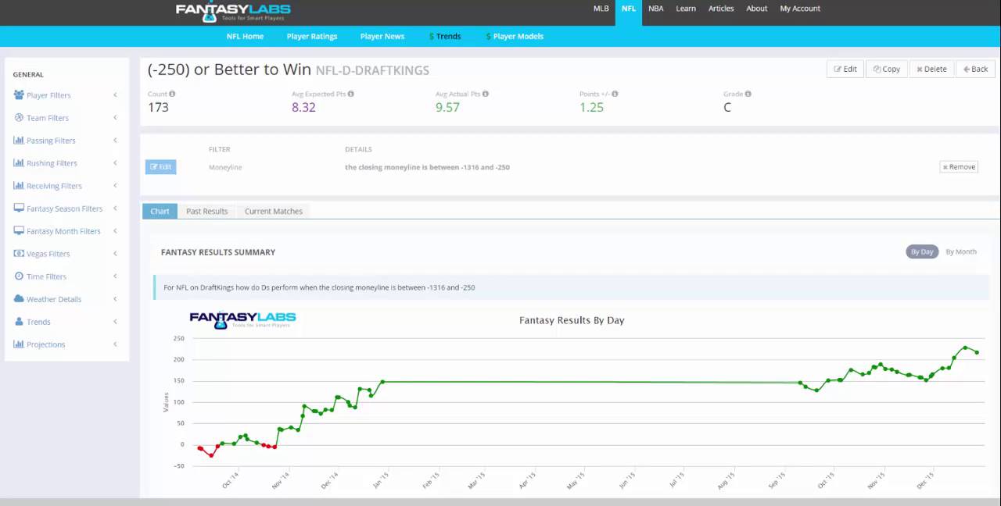Click the Trends person icon
Viewport: 1001px width, 506px height.
coord(19,322)
